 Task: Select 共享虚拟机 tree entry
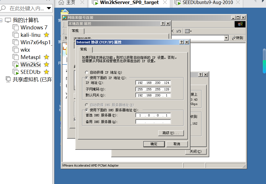click(32, 79)
